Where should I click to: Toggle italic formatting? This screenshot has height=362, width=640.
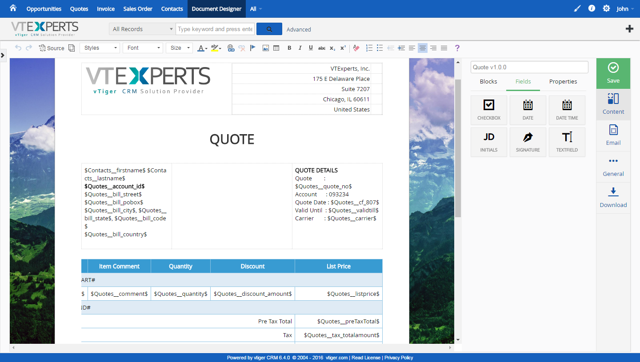[x=300, y=48]
